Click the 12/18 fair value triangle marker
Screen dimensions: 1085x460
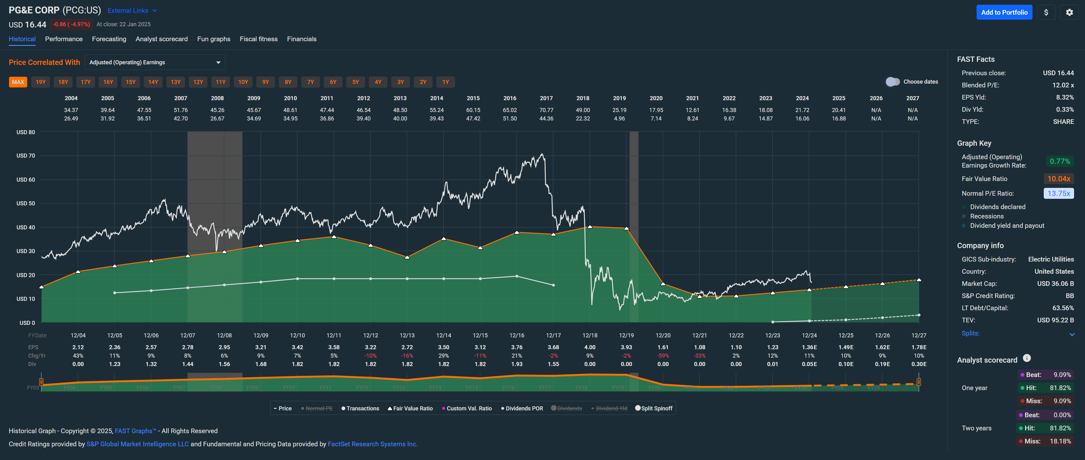tap(590, 227)
